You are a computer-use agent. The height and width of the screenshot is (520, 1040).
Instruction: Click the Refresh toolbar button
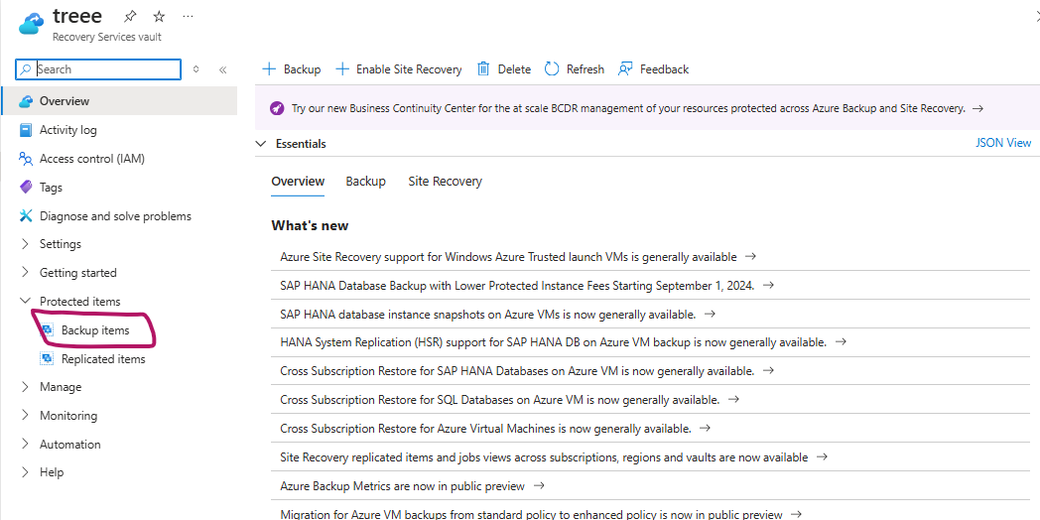(x=575, y=69)
